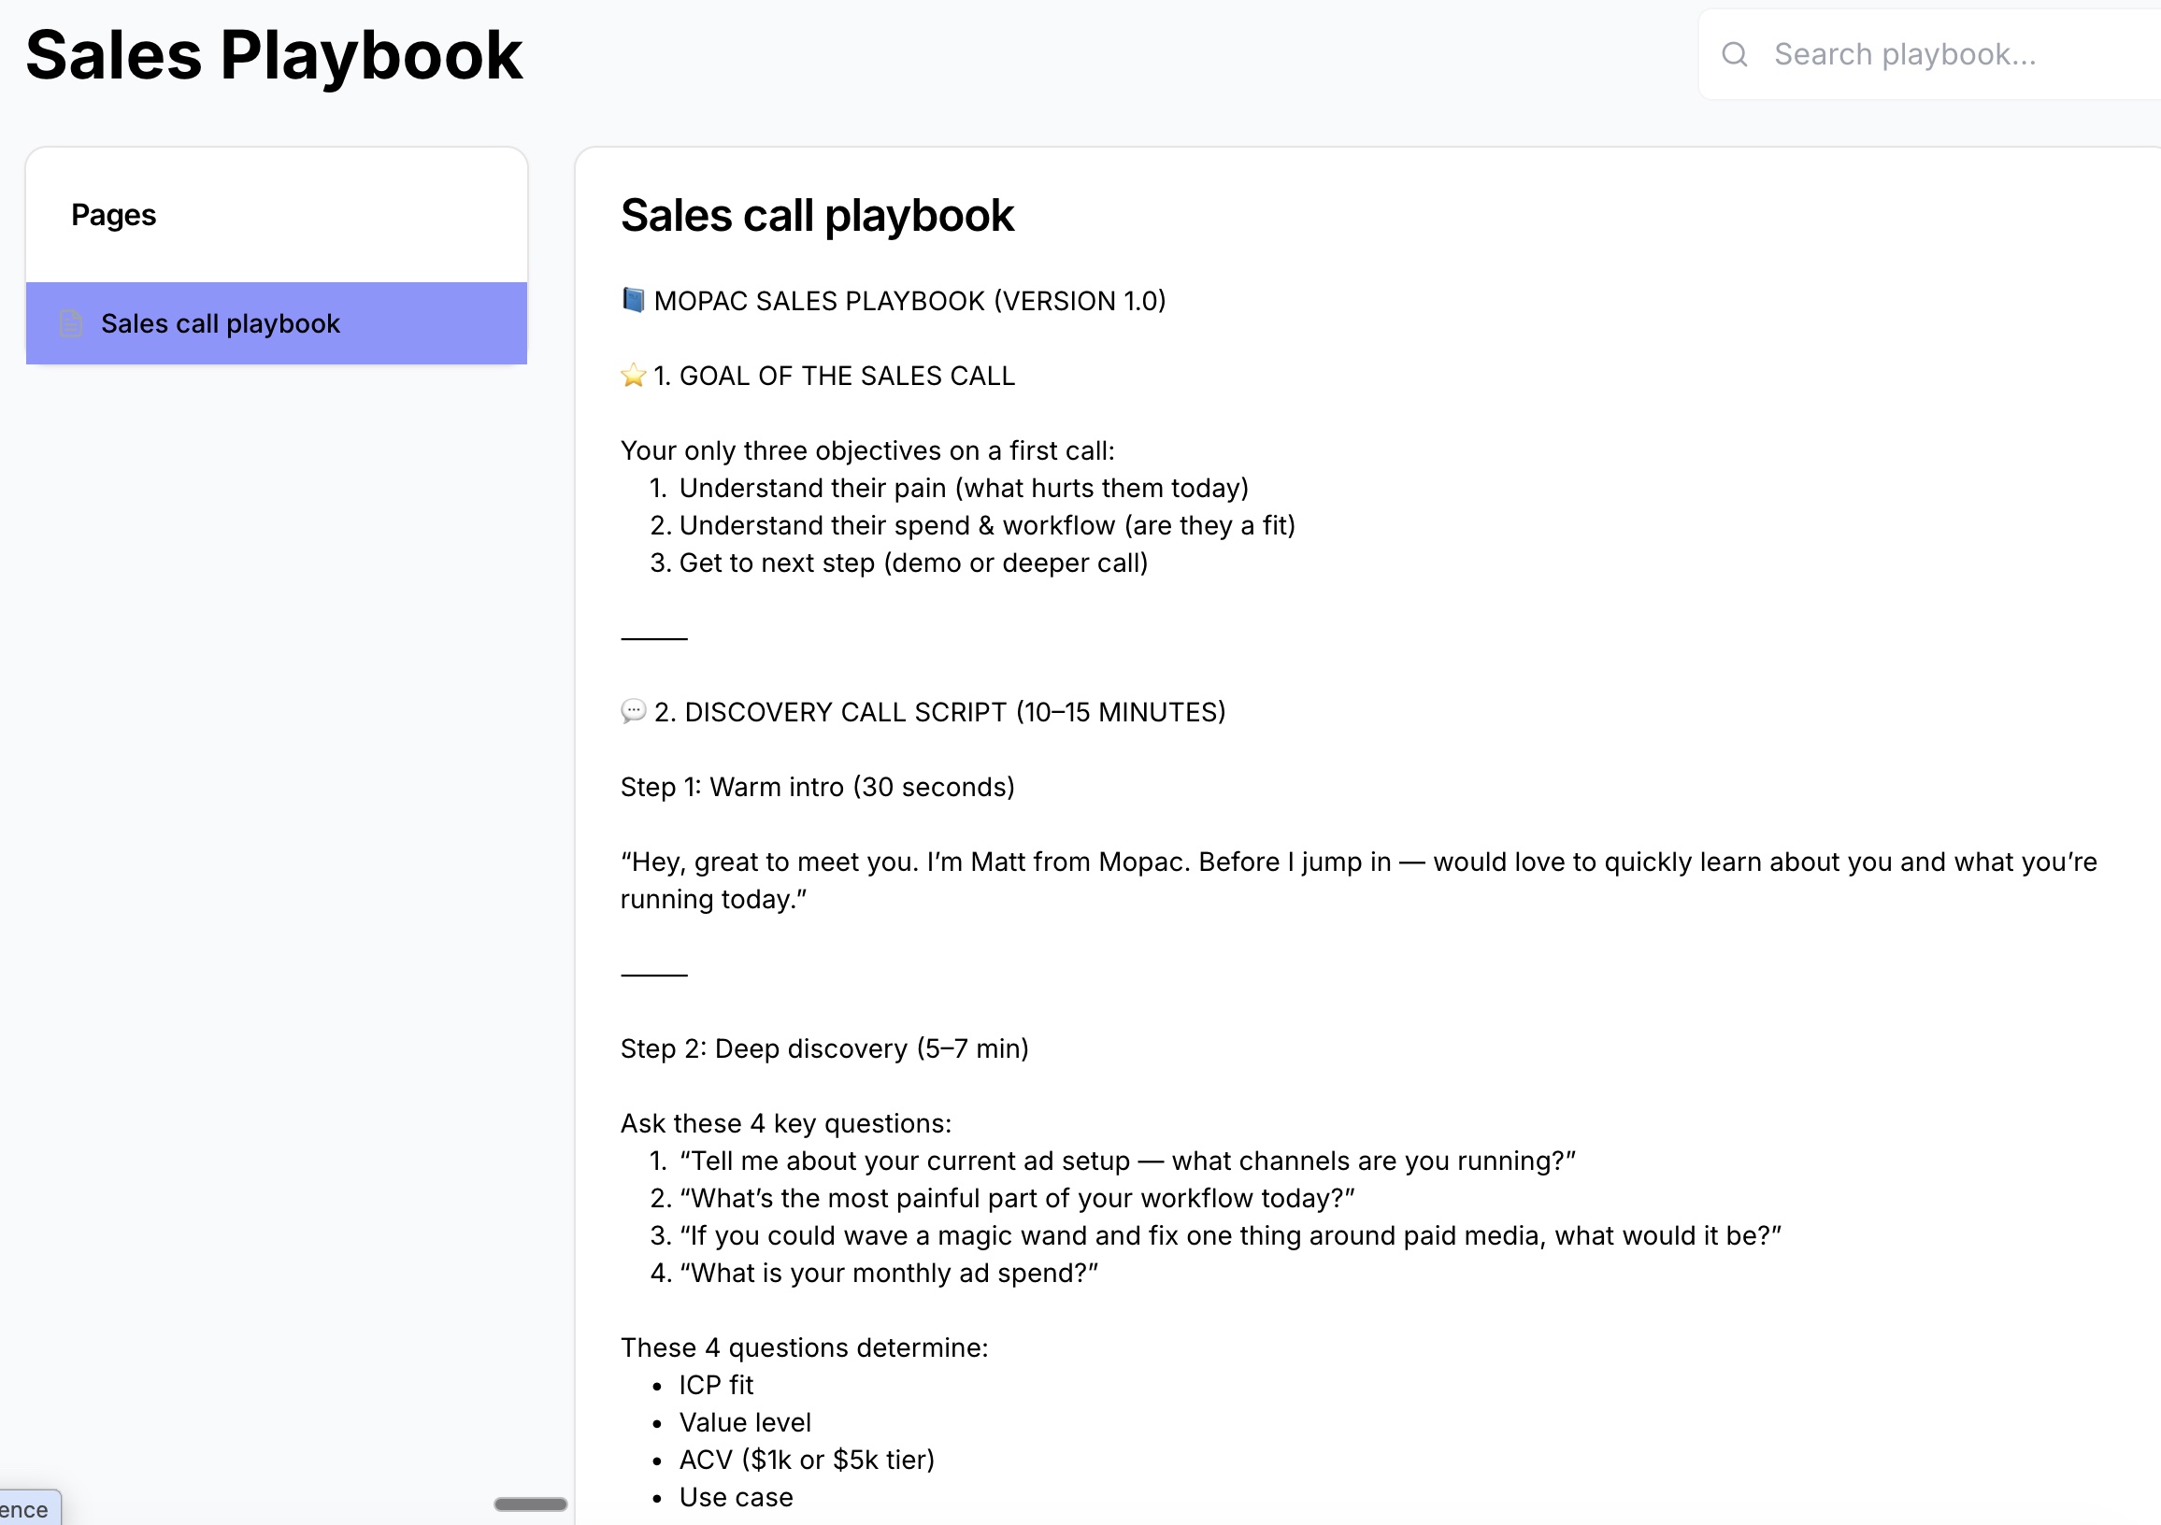Click 'What is your monthly ad spend?' question
Screen dimensions: 2161x1525
tap(888, 1273)
